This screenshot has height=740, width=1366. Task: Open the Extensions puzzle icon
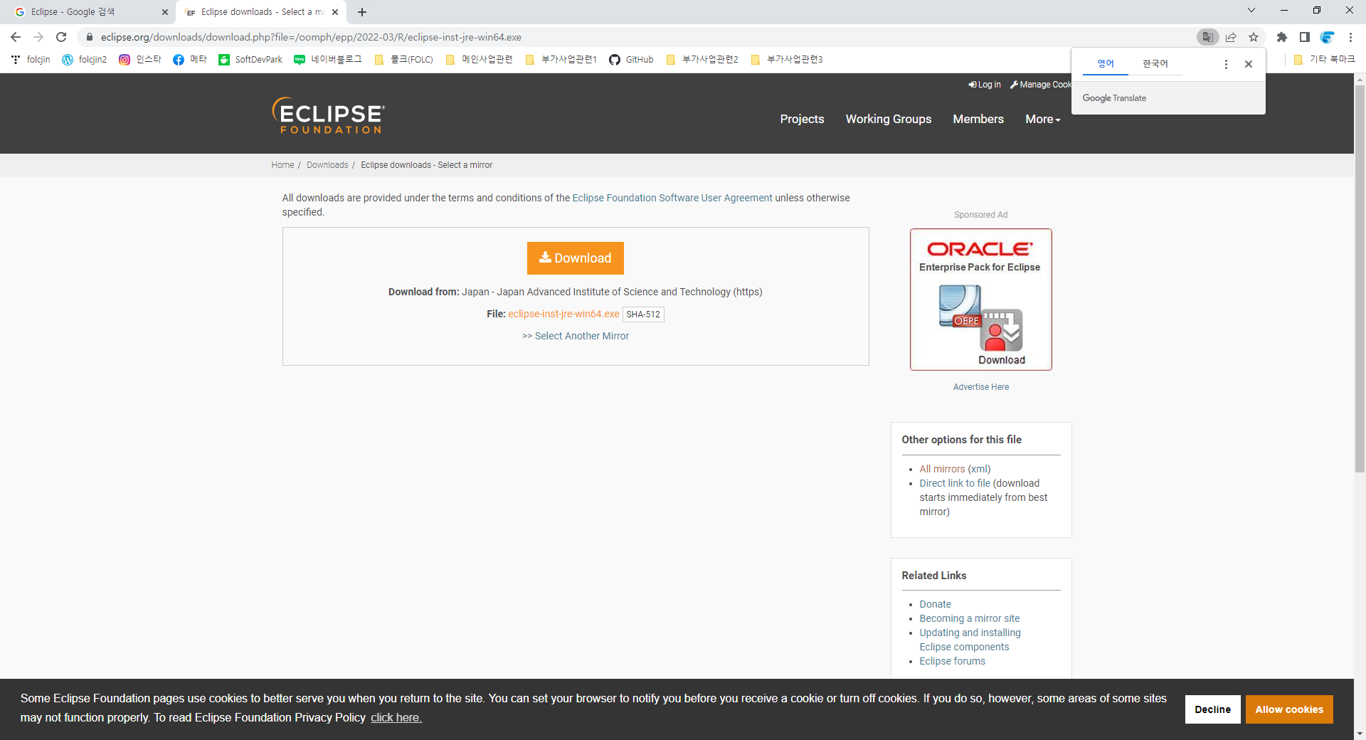1282,37
